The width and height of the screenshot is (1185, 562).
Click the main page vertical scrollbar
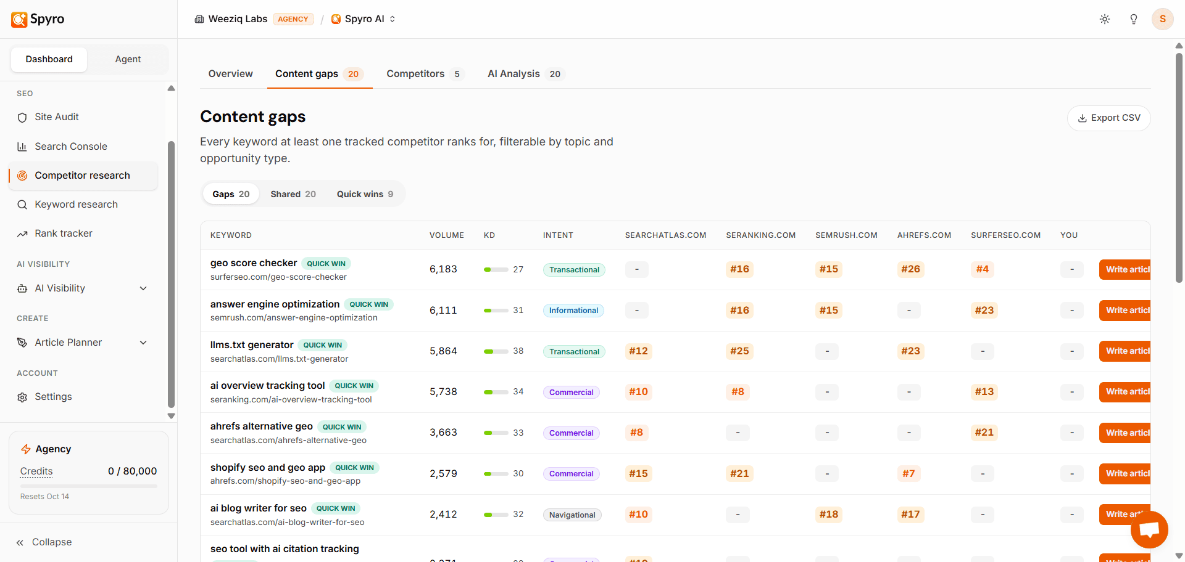click(x=1179, y=168)
